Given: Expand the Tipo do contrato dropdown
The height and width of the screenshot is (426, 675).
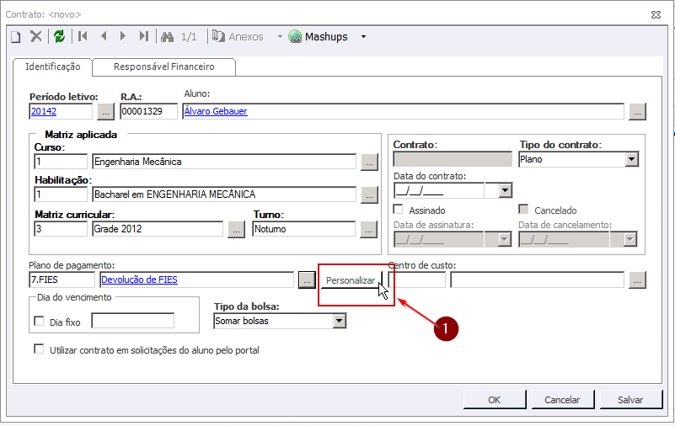Looking at the screenshot, I should click(x=631, y=158).
